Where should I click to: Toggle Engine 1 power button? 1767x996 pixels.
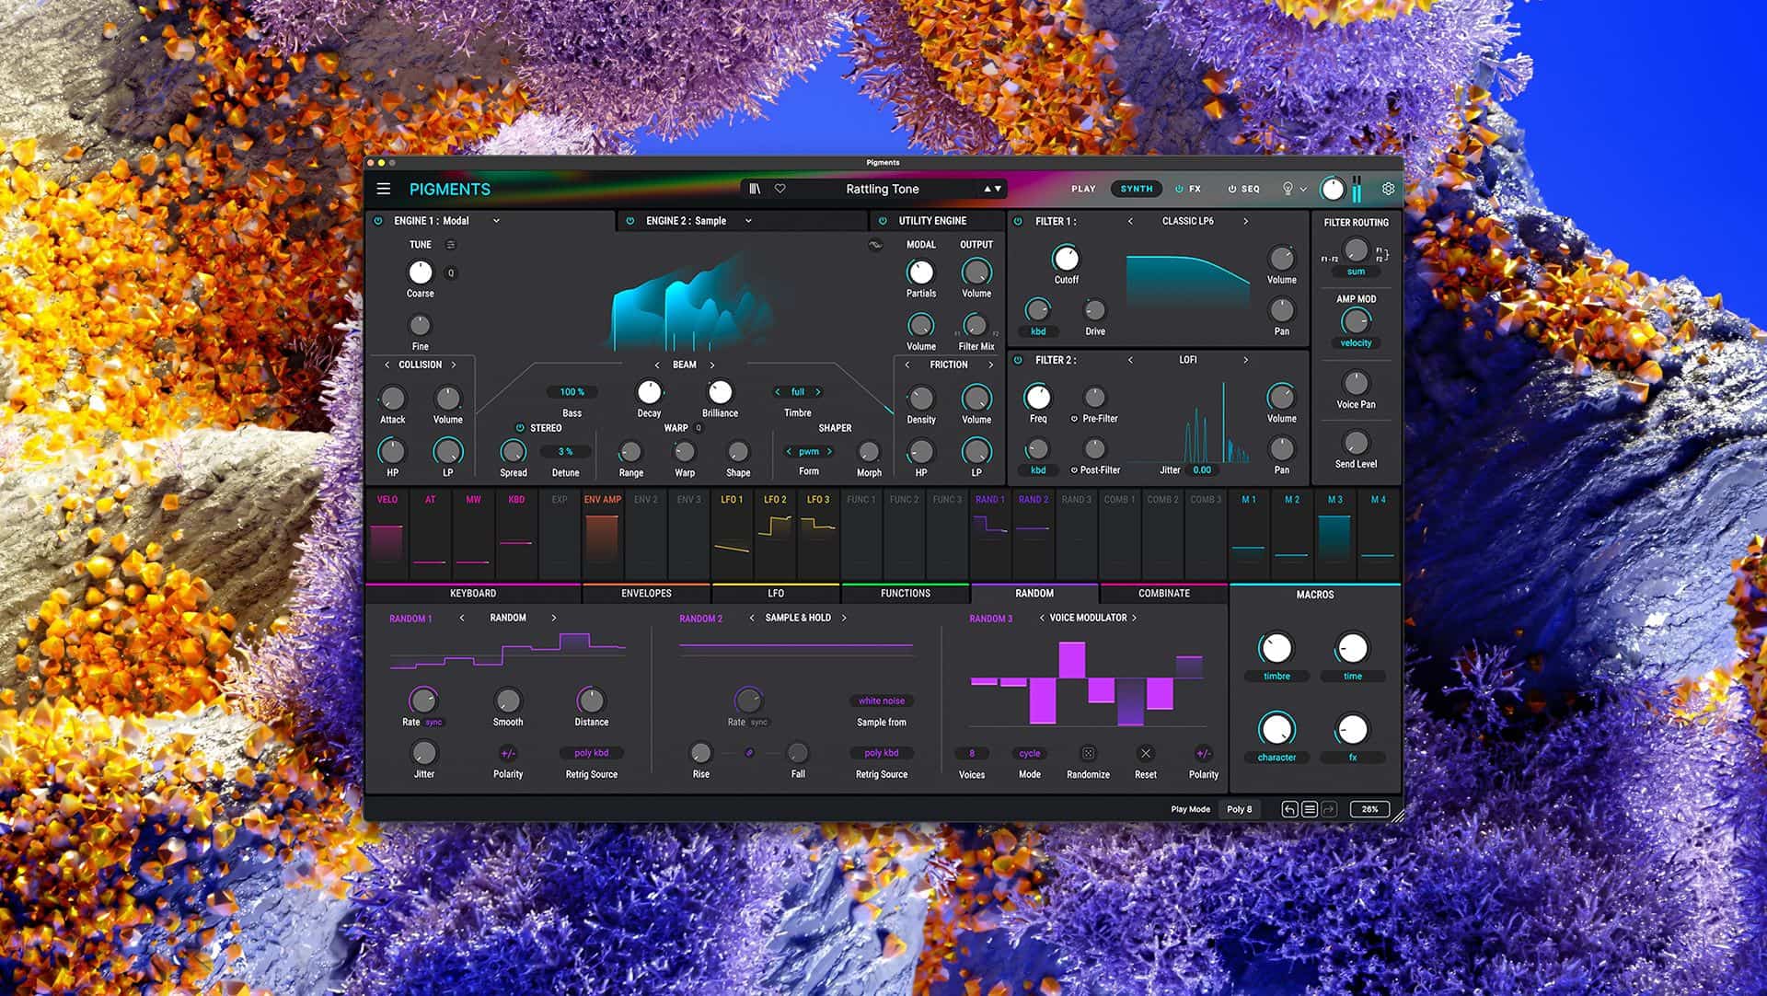pyautogui.click(x=378, y=221)
